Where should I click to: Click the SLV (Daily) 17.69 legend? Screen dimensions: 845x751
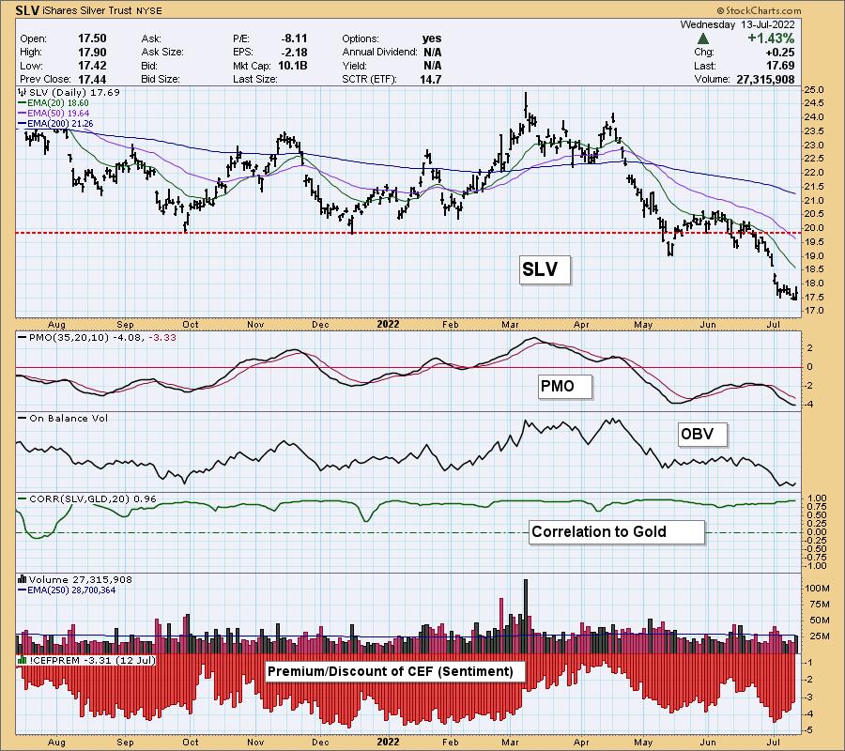coord(70,92)
